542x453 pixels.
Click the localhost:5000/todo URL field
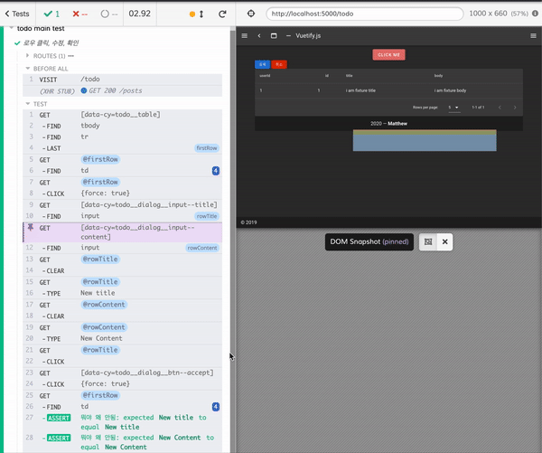pyautogui.click(x=365, y=14)
